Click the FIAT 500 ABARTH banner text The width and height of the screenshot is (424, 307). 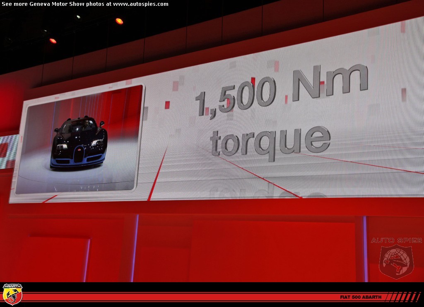(361, 297)
